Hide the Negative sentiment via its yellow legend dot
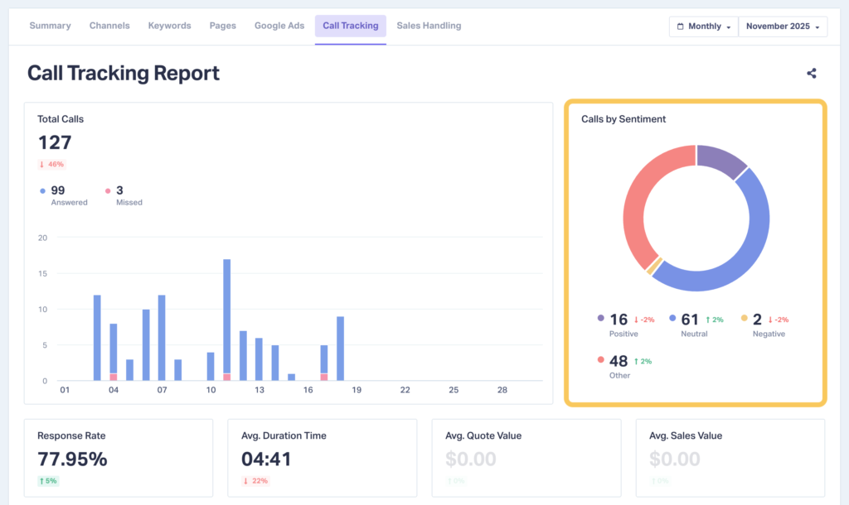Image resolution: width=849 pixels, height=505 pixels. click(745, 319)
